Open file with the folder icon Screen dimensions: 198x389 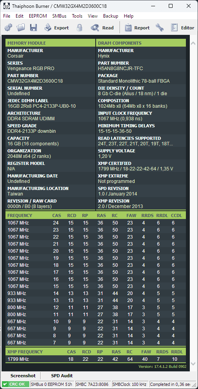[21, 27]
